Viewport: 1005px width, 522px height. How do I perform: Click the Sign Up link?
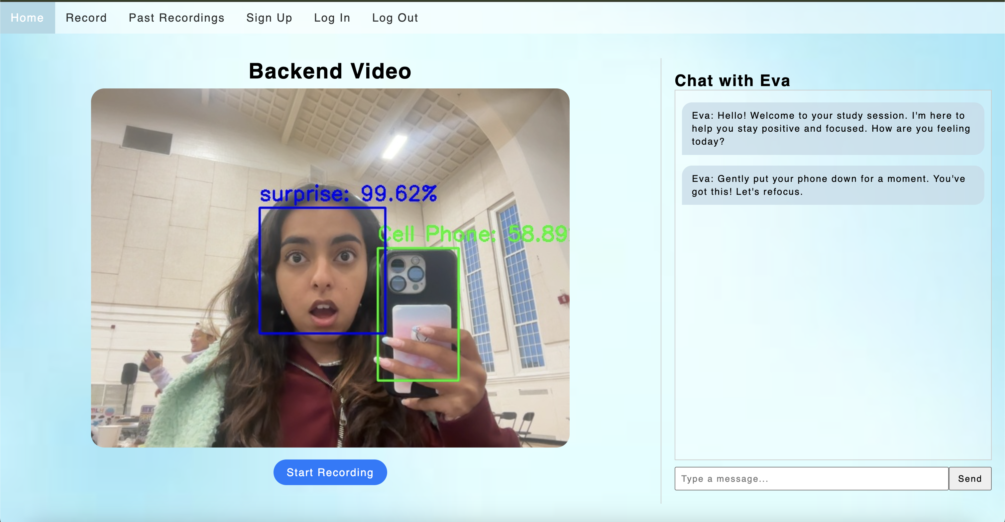click(269, 18)
